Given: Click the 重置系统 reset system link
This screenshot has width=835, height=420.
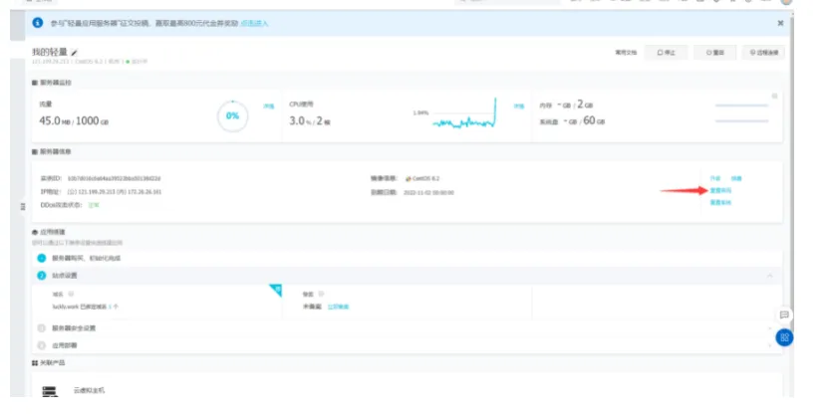Looking at the screenshot, I should pos(720,203).
